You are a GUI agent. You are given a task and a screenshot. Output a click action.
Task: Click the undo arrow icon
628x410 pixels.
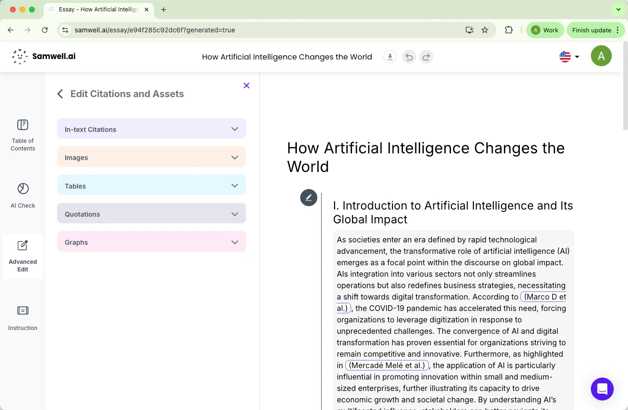pos(409,57)
